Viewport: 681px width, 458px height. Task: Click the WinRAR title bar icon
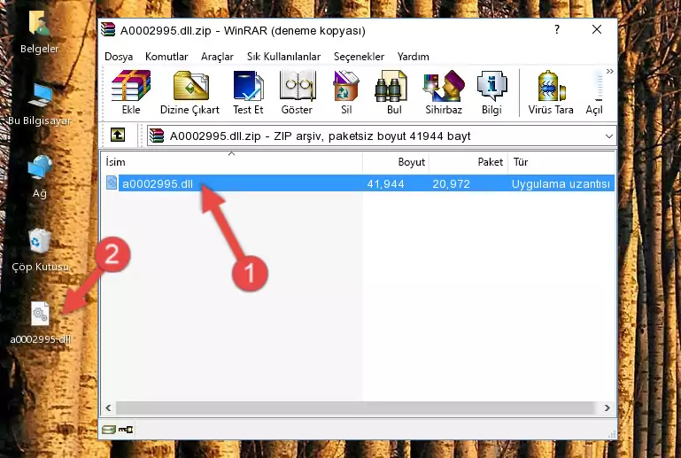click(108, 29)
